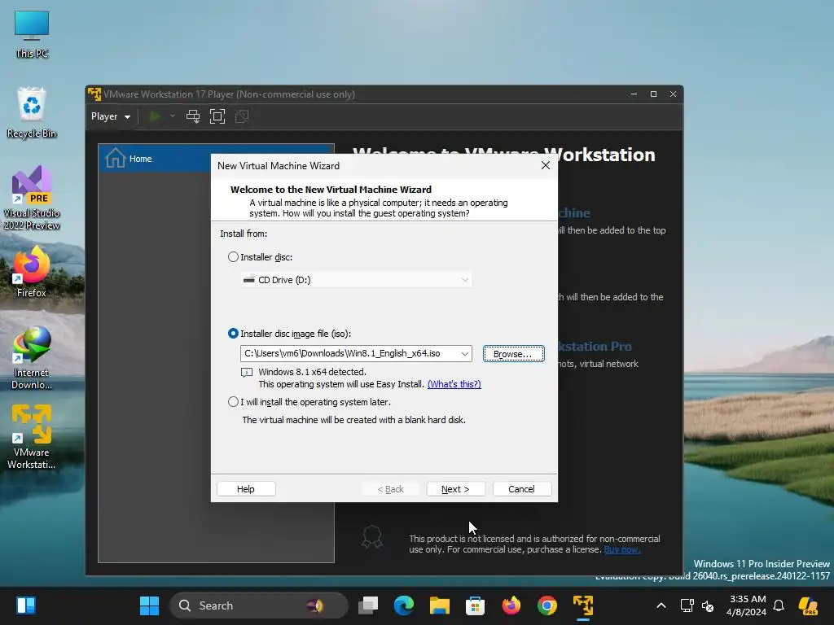Viewport: 834px width, 625px height.
Task: Launch Google Chrome from taskbar
Action: tap(546, 605)
